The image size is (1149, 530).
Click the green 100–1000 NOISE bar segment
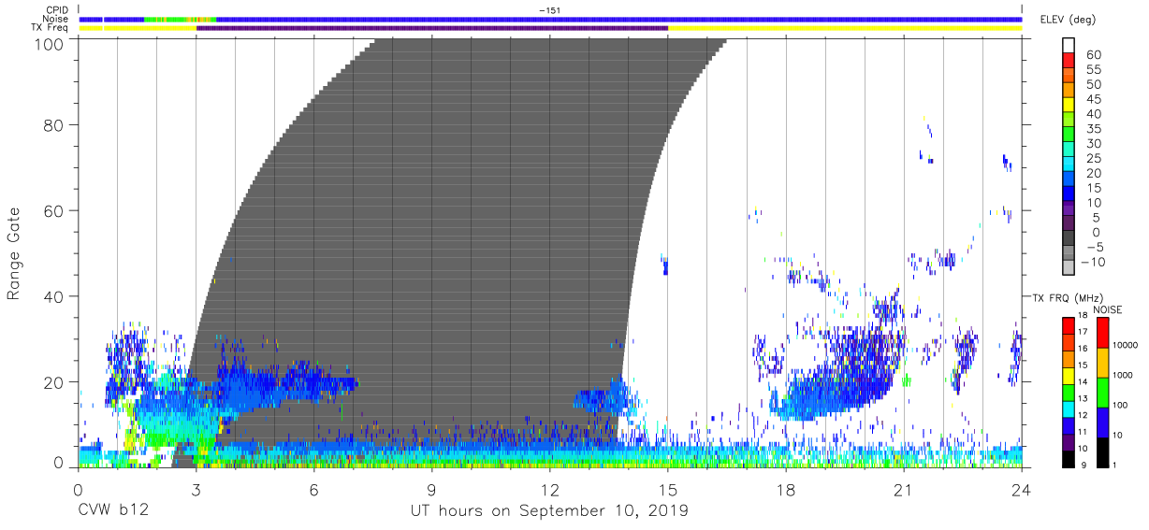[1101, 392]
